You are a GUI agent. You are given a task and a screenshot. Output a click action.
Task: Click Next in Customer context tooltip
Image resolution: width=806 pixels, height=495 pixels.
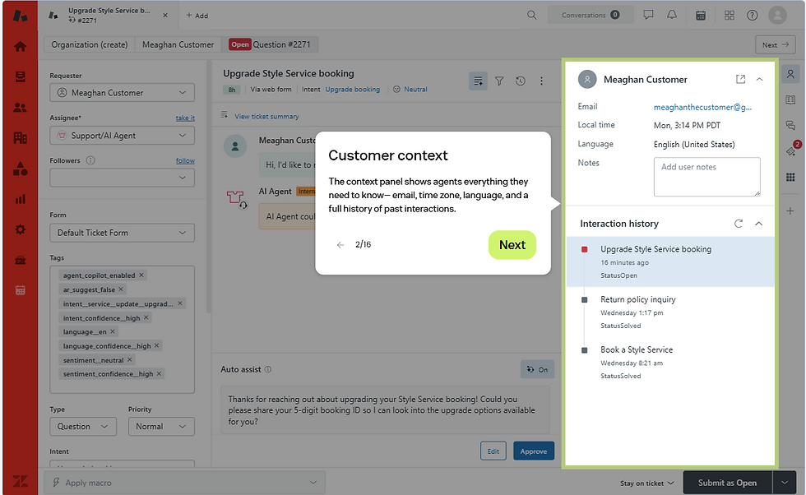click(x=512, y=245)
